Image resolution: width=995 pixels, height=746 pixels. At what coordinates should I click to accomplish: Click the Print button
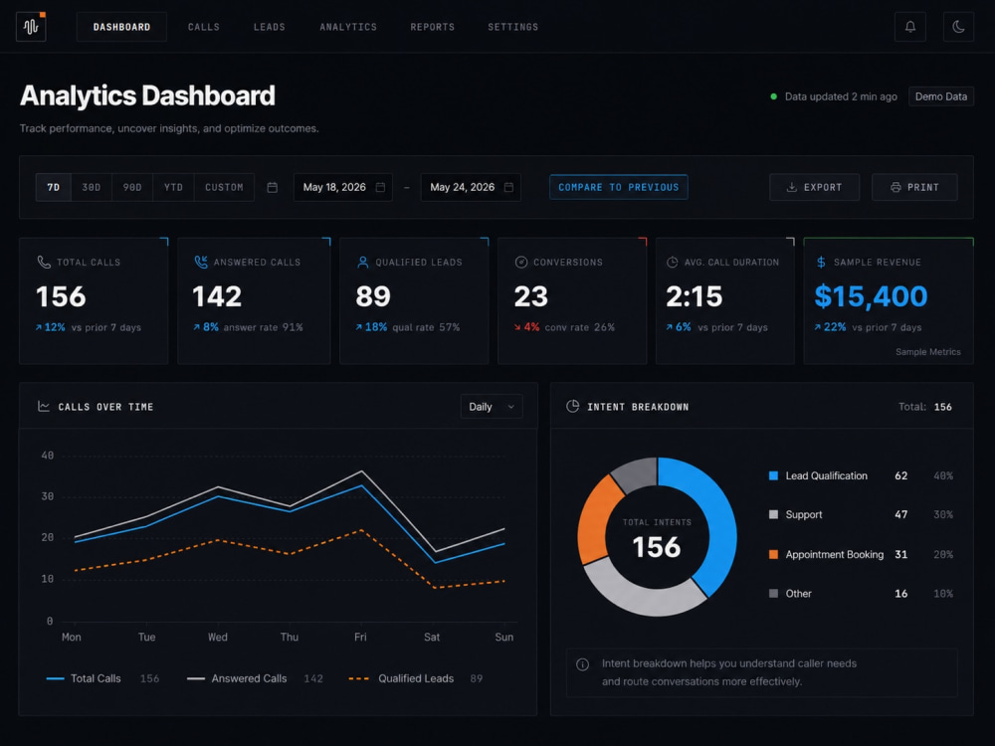click(914, 187)
